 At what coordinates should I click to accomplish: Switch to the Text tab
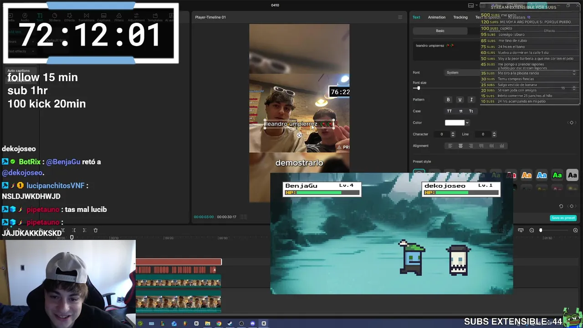tap(416, 17)
